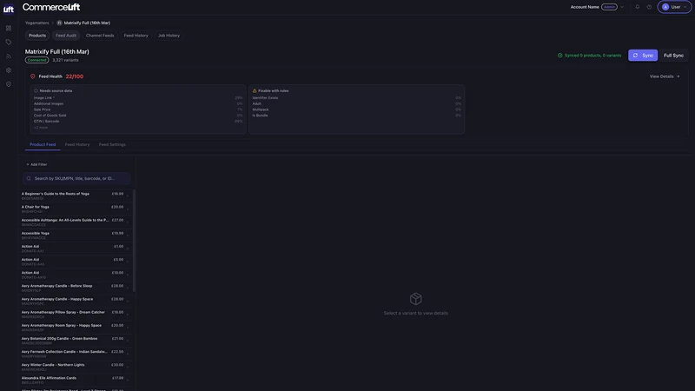The height and width of the screenshot is (391, 695).
Task: Open View Details for feed health
Action: pyautogui.click(x=665, y=76)
